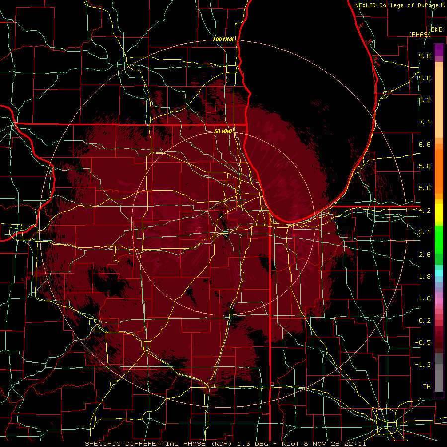Viewport: 447px width, 447px height.
Task: Click the 5.8 scale value
Action: tap(425, 166)
